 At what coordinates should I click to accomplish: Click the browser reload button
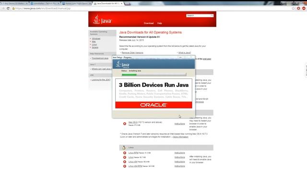point(8,9)
